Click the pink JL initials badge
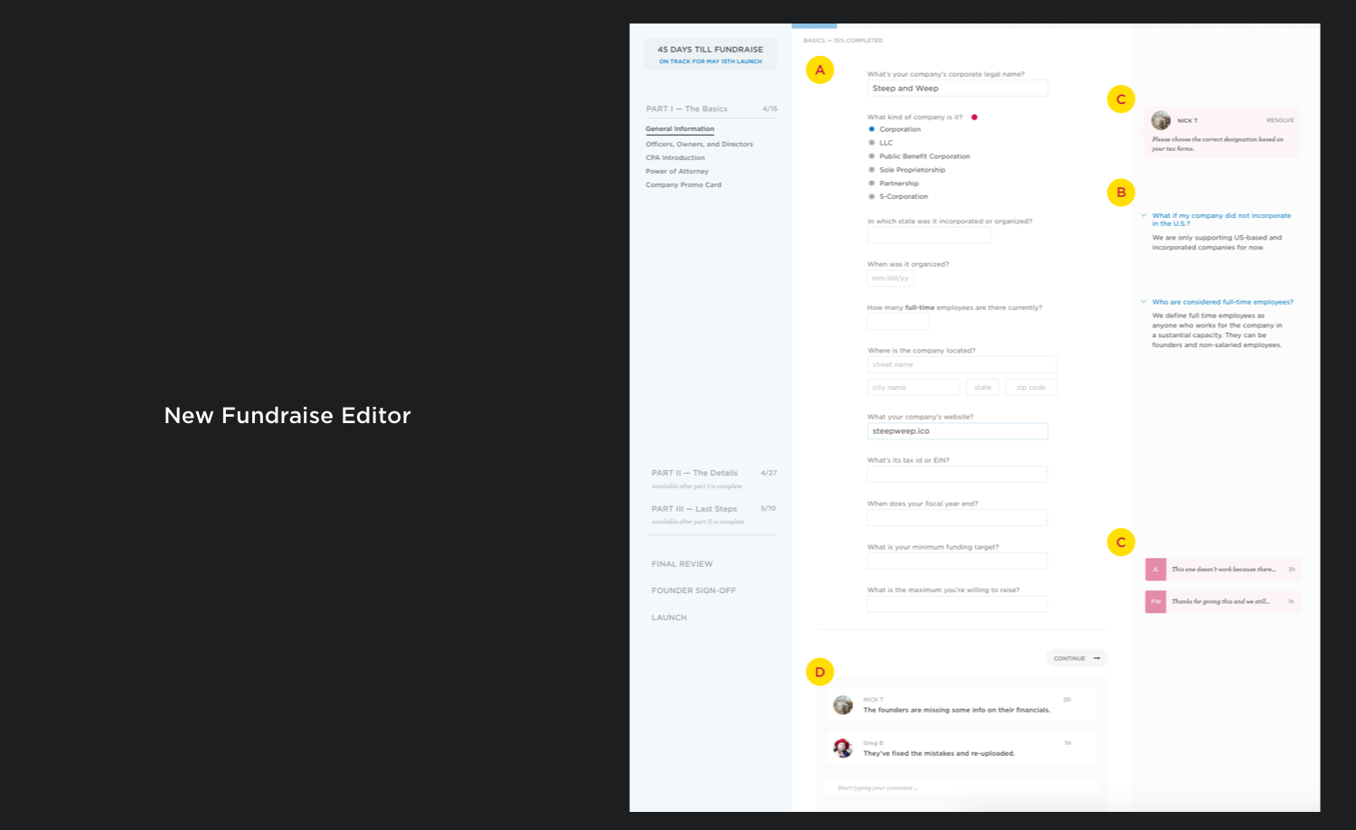 [1155, 569]
